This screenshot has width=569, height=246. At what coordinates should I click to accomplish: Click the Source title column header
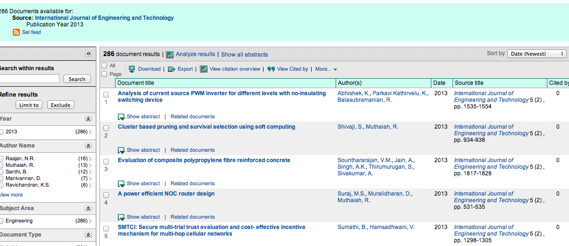pos(469,83)
